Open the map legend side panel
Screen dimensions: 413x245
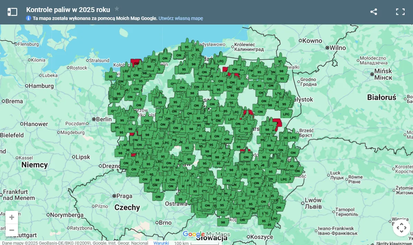coord(12,12)
